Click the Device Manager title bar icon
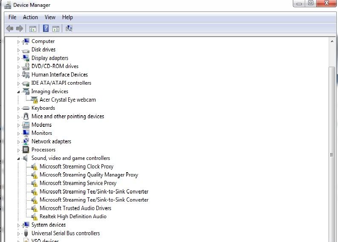This screenshot has height=242, width=338. pyautogui.click(x=8, y=5)
